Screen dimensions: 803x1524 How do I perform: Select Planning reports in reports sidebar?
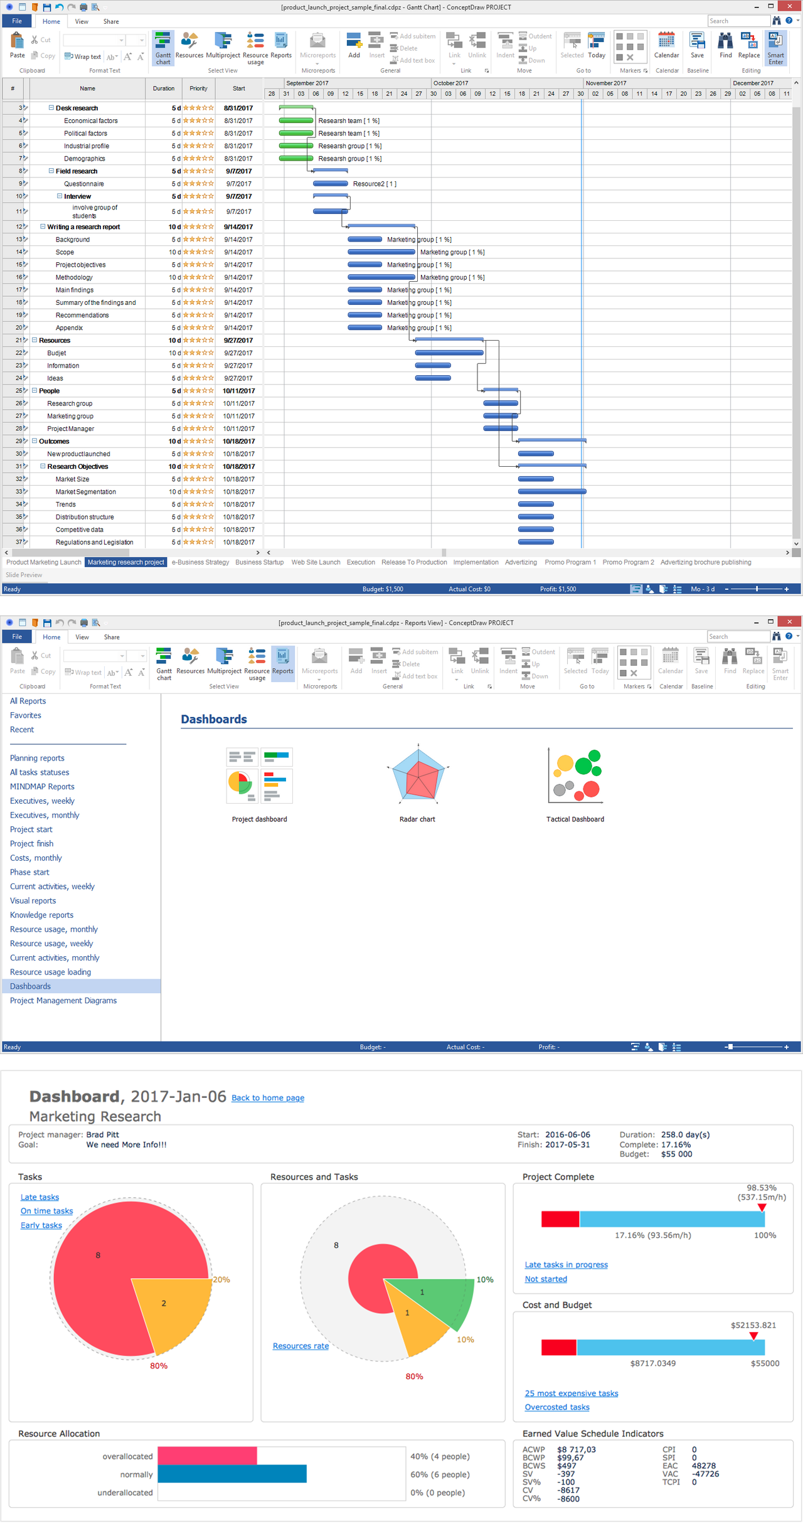pyautogui.click(x=37, y=758)
